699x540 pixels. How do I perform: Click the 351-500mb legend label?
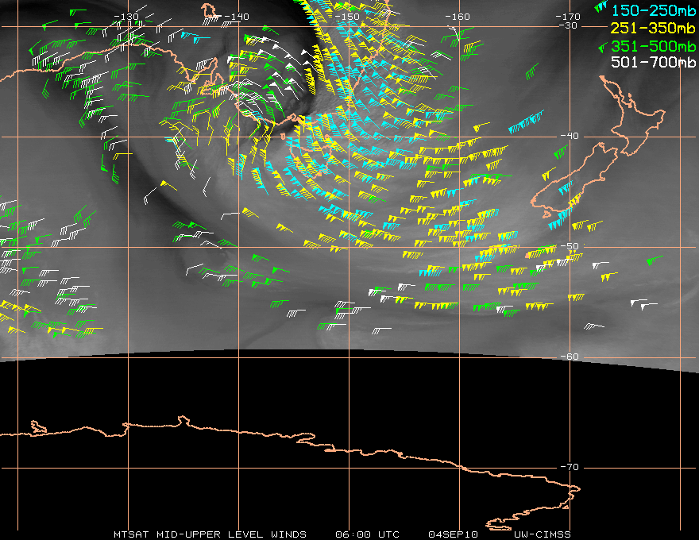[x=653, y=46]
